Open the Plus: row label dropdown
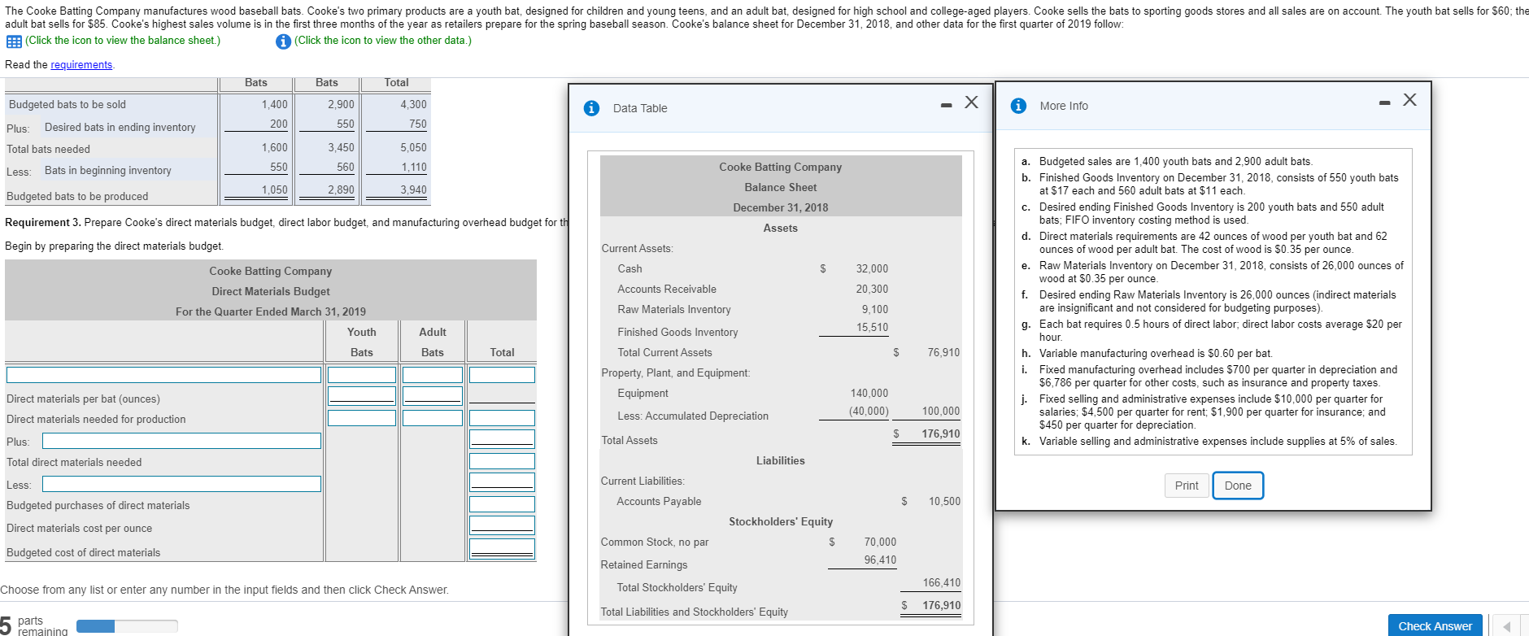The height and width of the screenshot is (636, 1529). [x=182, y=441]
